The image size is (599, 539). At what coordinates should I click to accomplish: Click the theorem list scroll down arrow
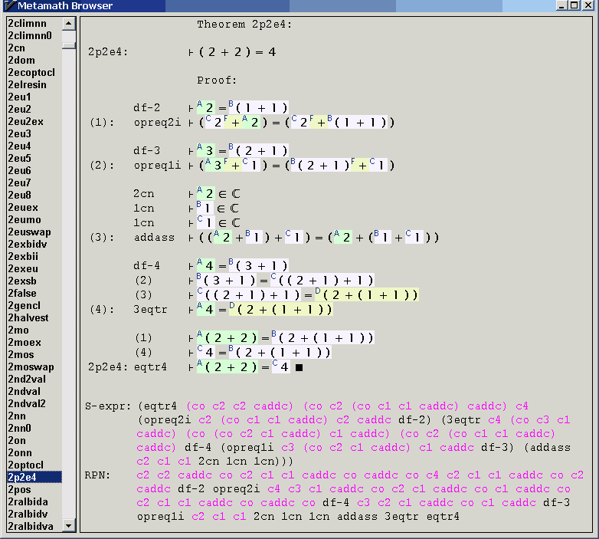(x=69, y=525)
